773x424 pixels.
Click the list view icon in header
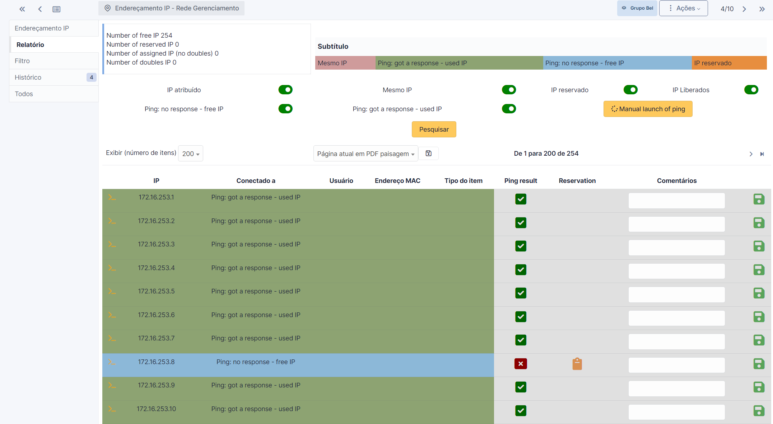[x=56, y=9]
